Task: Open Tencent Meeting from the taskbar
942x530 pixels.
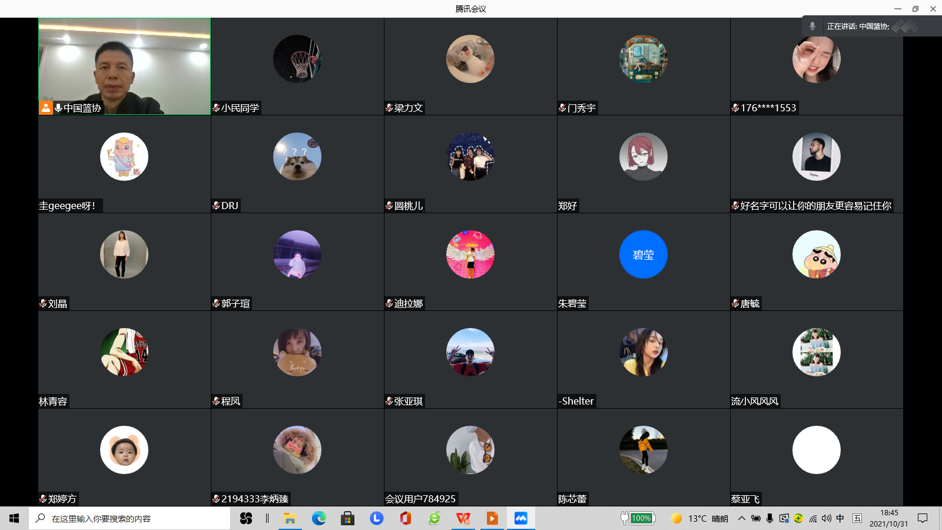Action: (x=520, y=518)
